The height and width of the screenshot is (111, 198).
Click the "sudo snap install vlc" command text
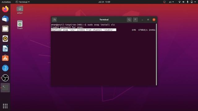101,25
